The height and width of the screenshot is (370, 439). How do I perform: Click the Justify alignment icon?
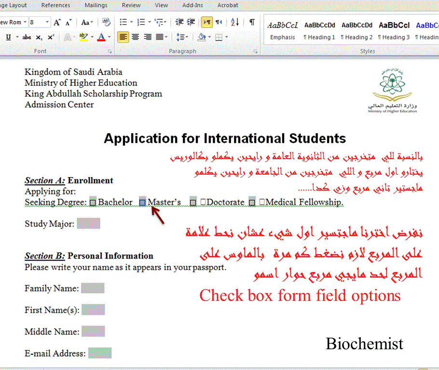click(160, 37)
